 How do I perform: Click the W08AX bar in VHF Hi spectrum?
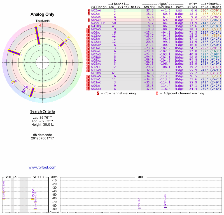[x=33, y=198]
